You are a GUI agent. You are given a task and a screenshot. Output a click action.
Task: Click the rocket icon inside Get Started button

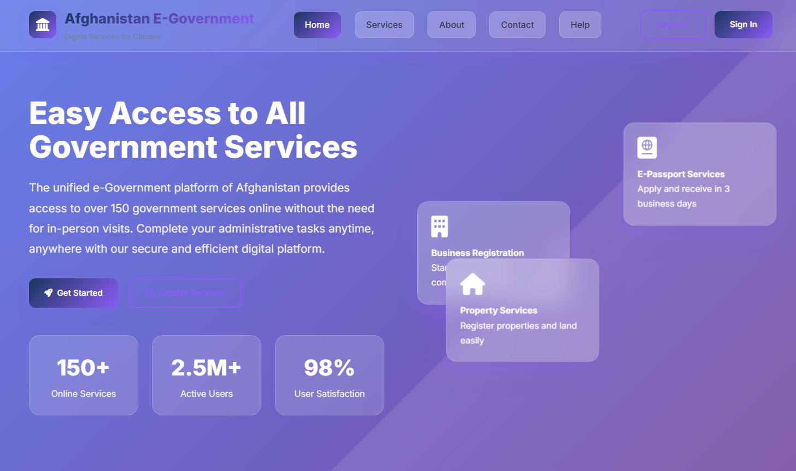point(49,293)
